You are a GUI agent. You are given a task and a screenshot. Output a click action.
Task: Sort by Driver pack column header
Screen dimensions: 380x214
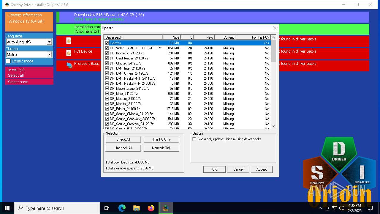[133, 37]
